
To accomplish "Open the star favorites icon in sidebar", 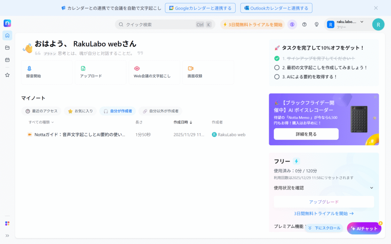I will pos(7,75).
